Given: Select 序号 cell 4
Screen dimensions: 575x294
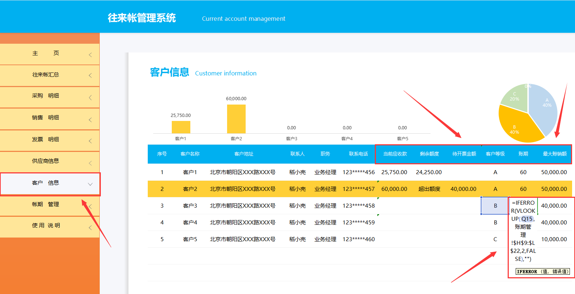Looking at the screenshot, I should tap(162, 222).
